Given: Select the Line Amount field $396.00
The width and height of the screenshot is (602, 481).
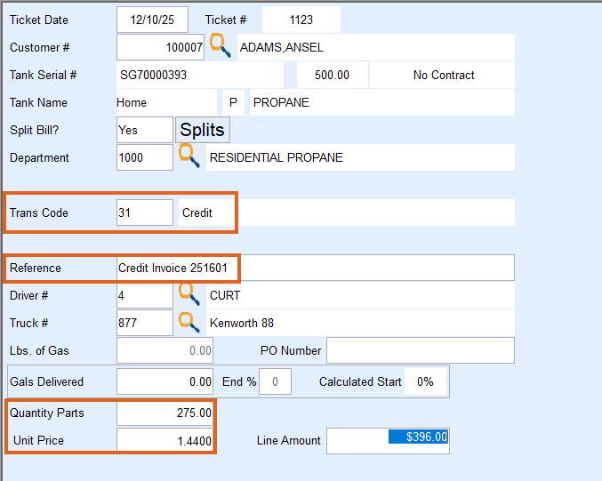Looking at the screenshot, I should (388, 441).
